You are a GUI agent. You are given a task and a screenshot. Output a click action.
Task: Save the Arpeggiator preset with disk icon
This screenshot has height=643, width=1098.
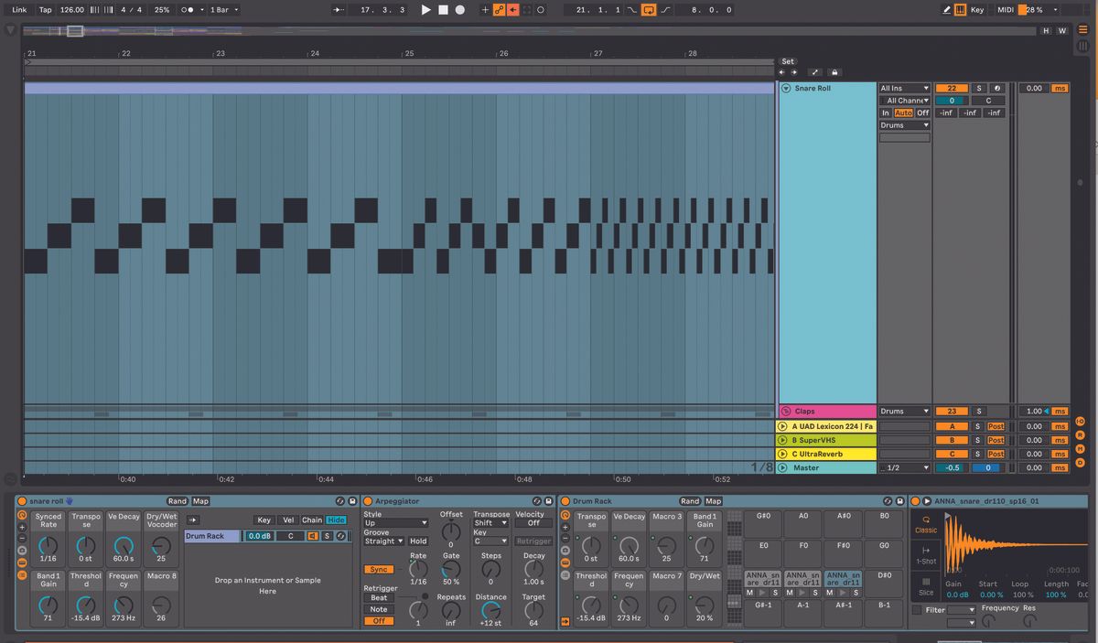[x=549, y=501]
